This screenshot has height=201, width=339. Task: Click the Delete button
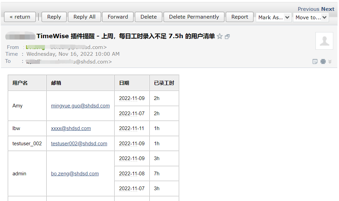pyautogui.click(x=149, y=17)
